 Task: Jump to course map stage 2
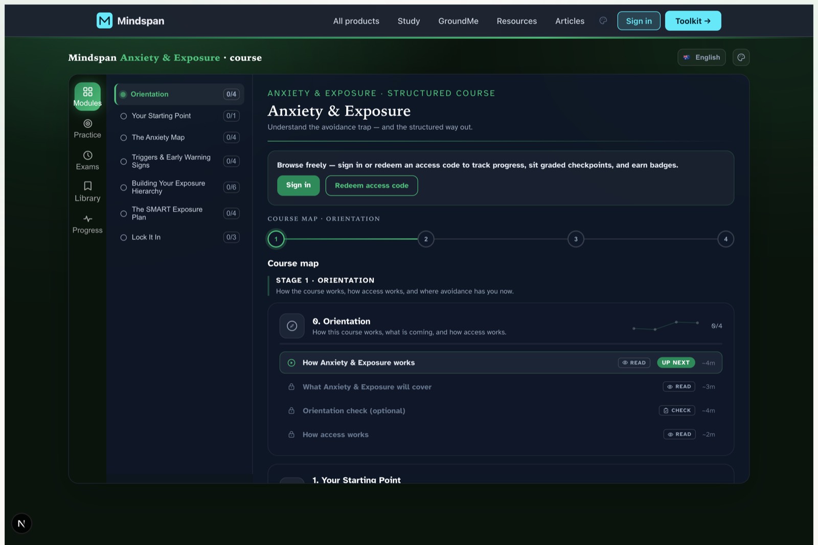[426, 239]
